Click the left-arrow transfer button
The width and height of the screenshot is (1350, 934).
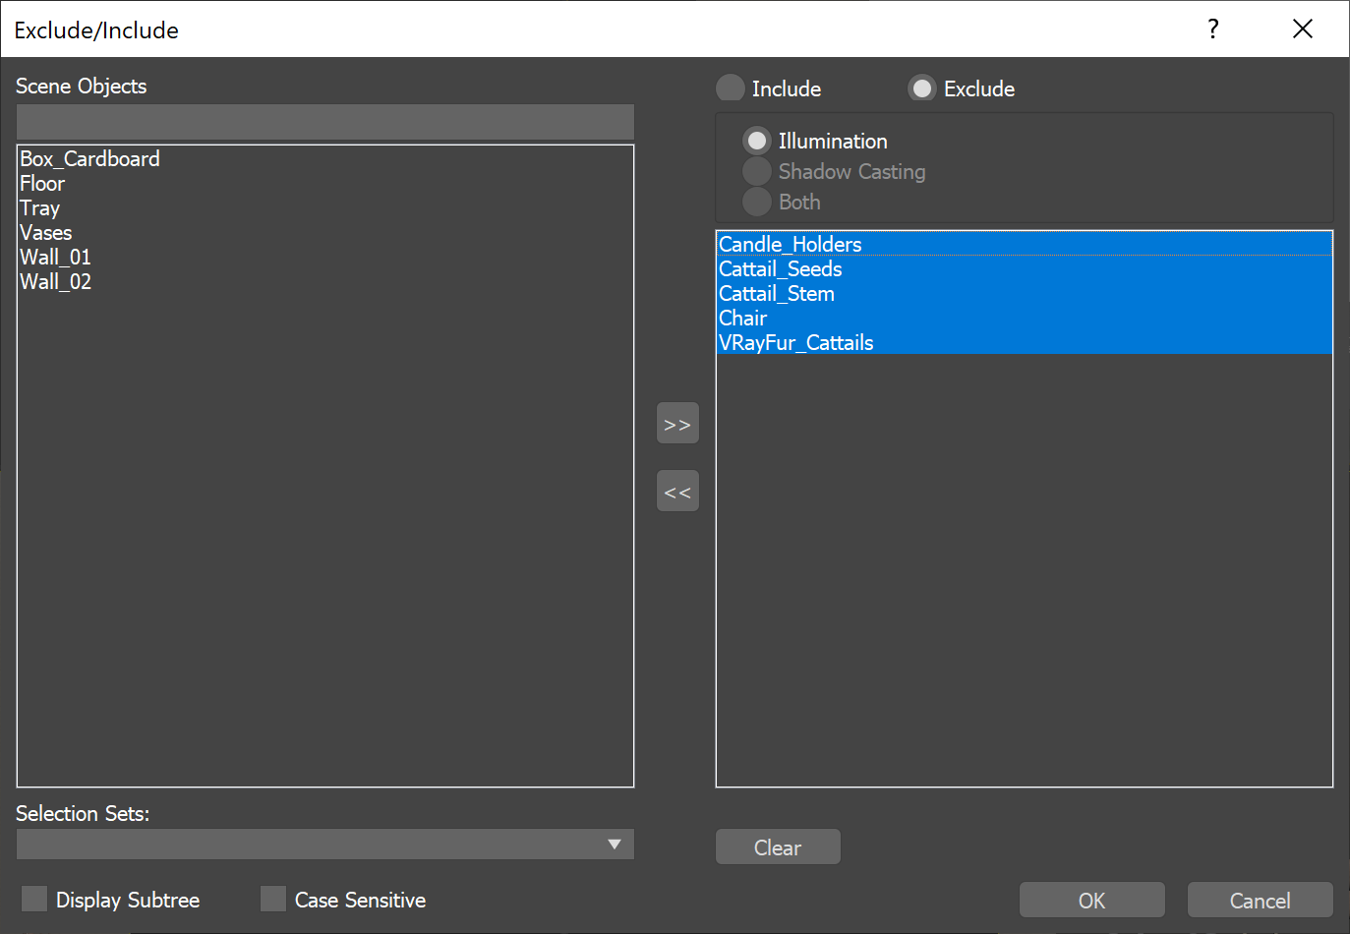pos(677,491)
